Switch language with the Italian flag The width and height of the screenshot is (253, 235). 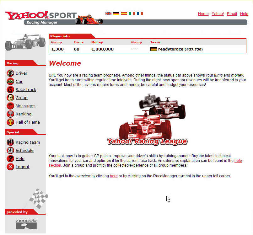click(x=132, y=13)
